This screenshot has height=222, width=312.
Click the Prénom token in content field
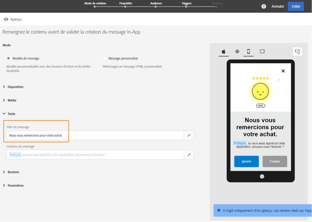point(15,155)
